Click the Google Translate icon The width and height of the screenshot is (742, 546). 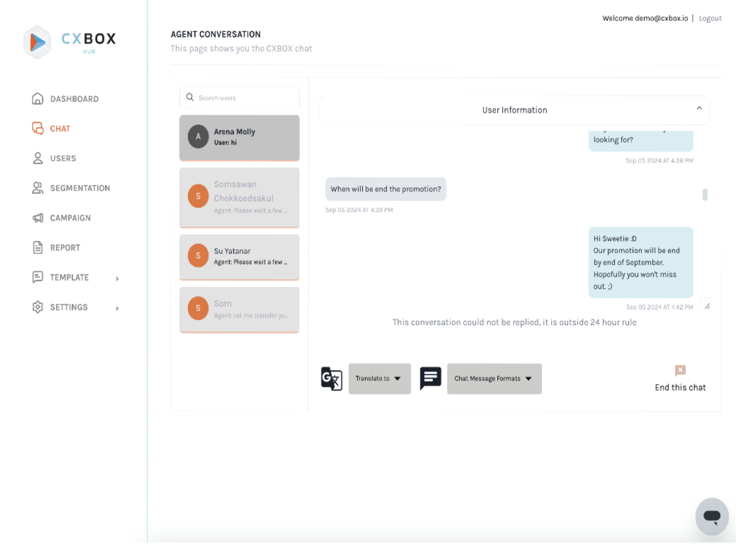click(x=331, y=379)
